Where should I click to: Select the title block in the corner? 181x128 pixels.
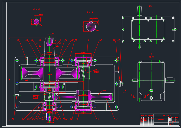pyautogui.click(x=159, y=120)
